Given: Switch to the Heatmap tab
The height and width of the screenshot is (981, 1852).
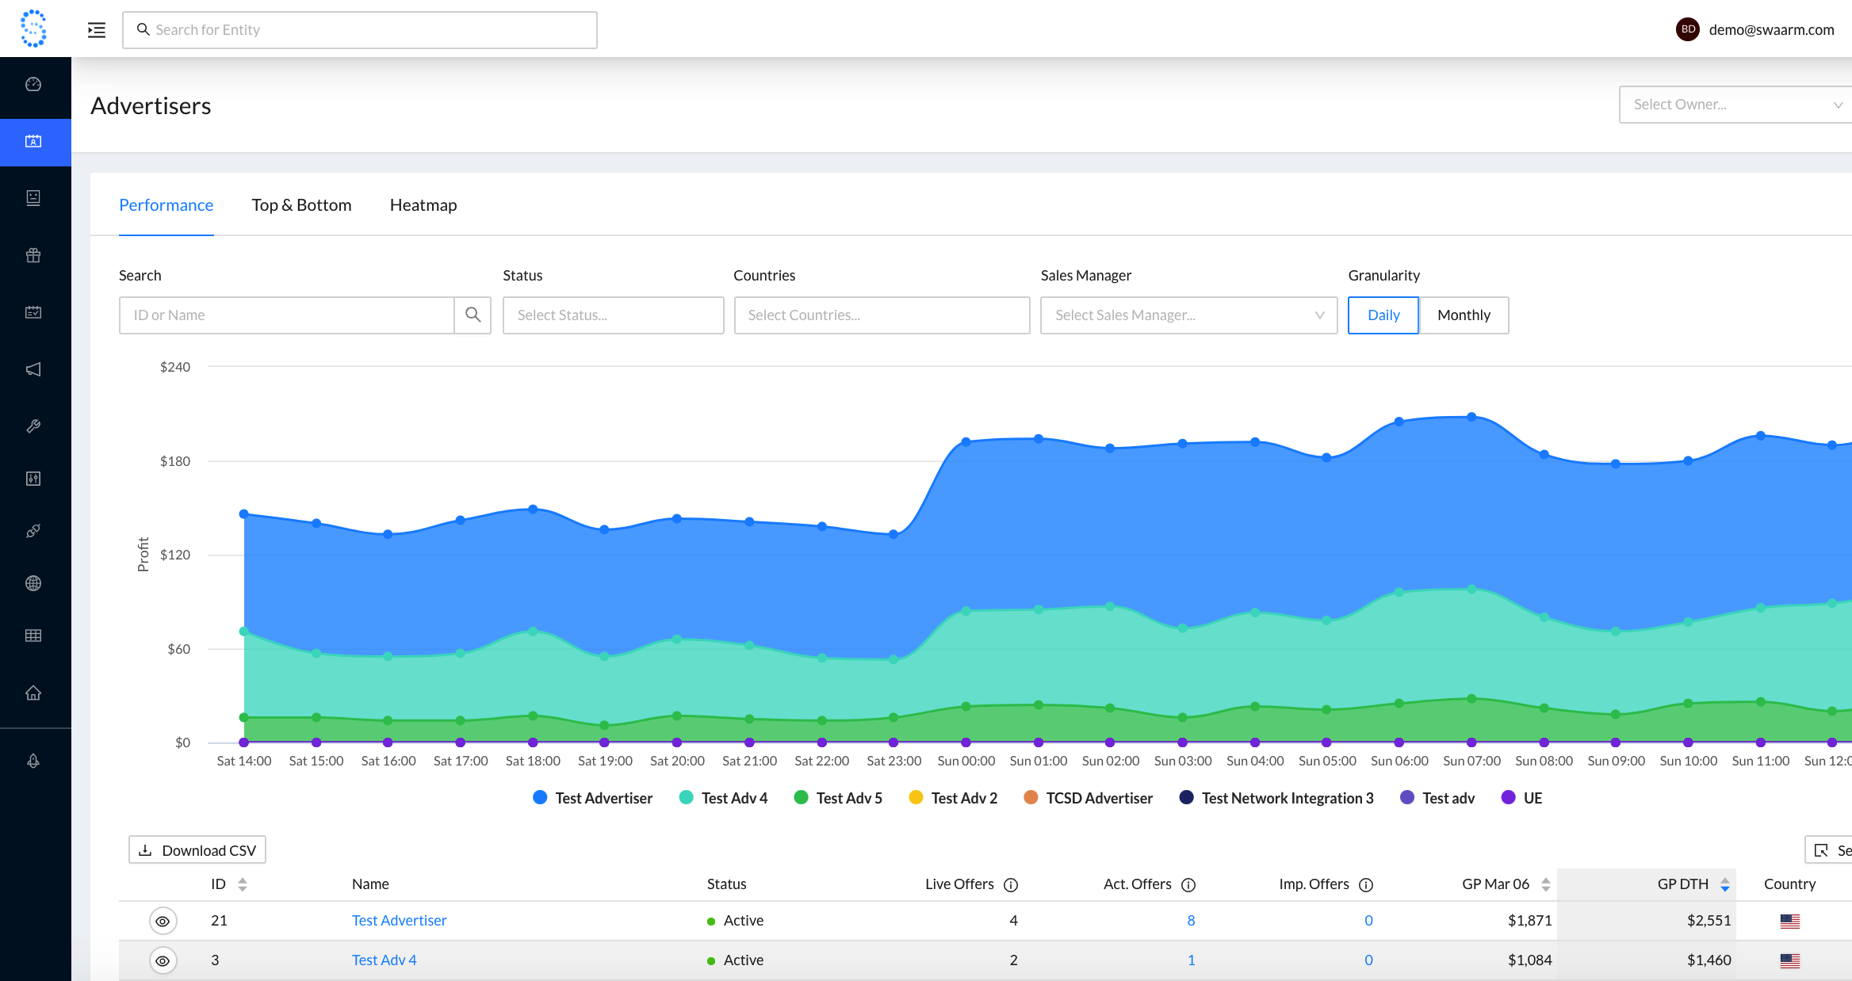Looking at the screenshot, I should 423,204.
